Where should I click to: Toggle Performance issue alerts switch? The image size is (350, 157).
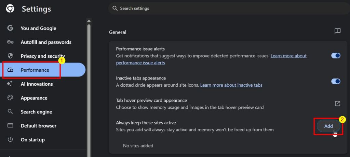pos(336,56)
